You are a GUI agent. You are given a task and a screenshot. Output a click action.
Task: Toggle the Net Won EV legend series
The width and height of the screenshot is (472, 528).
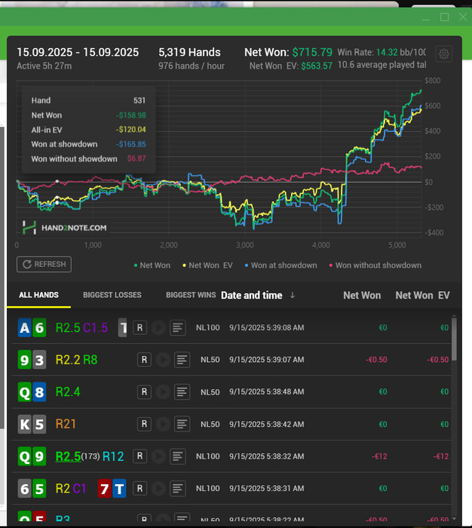coord(207,266)
